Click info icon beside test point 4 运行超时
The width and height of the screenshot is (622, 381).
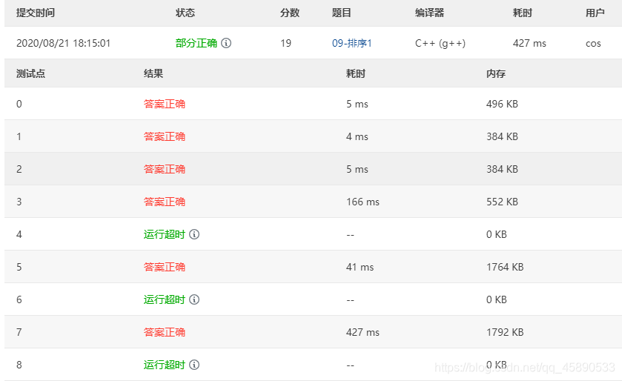click(194, 234)
